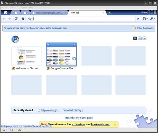Open Virtual PC Action menu
This screenshot has height=133, width=158.
[4, 7]
